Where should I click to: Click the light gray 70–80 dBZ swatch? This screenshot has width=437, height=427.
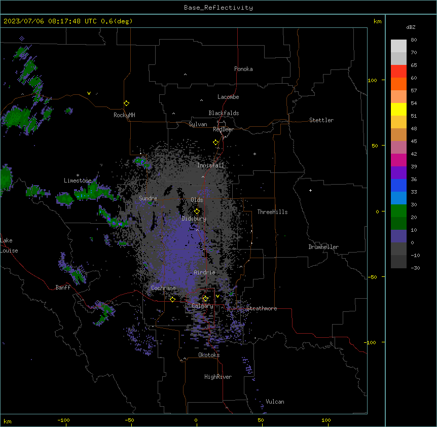398,46
